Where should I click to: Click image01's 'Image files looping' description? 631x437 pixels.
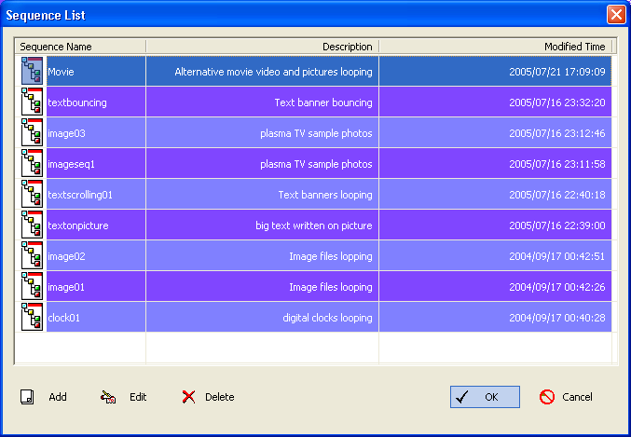tap(331, 287)
